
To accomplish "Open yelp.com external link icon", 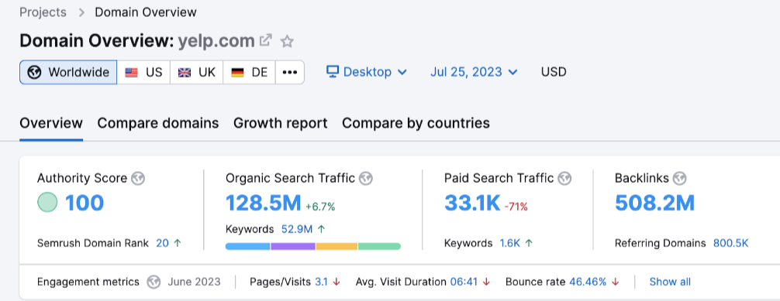I will (266, 40).
